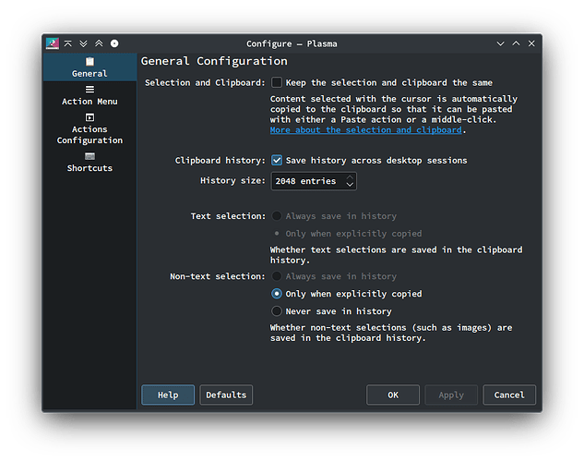The height and width of the screenshot is (462, 584).
Task: Click the round pin-on-all-desktops icon
Action: [114, 43]
